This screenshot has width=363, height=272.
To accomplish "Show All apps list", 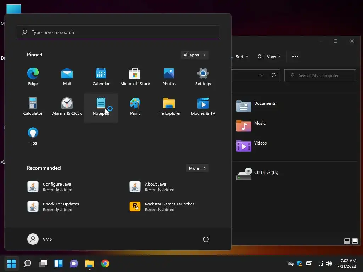I will (195, 55).
